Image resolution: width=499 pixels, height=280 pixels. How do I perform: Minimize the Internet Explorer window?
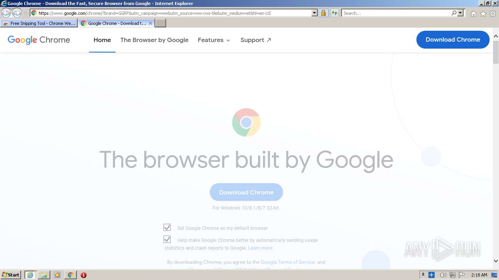pyautogui.click(x=481, y=3)
